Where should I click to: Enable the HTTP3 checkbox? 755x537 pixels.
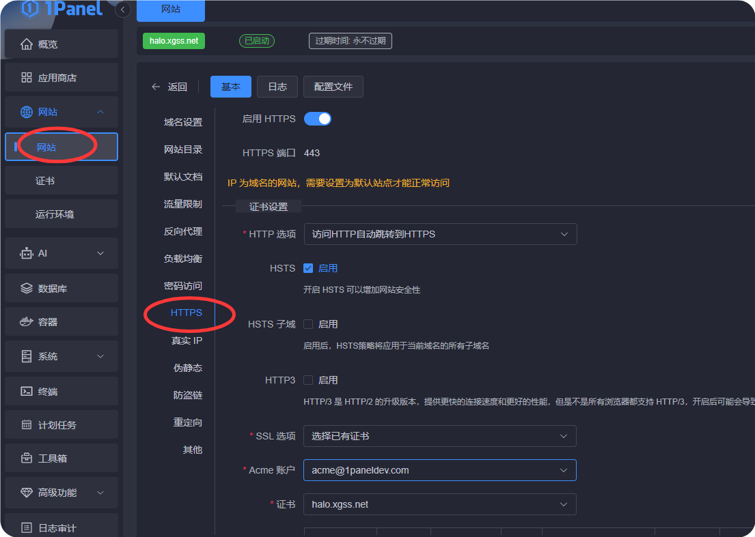click(308, 380)
